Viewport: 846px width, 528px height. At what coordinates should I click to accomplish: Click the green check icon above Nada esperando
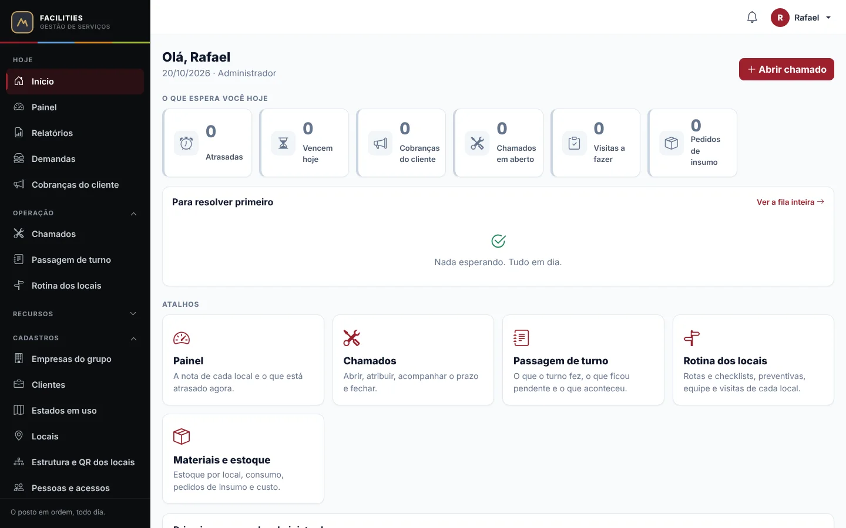(498, 241)
